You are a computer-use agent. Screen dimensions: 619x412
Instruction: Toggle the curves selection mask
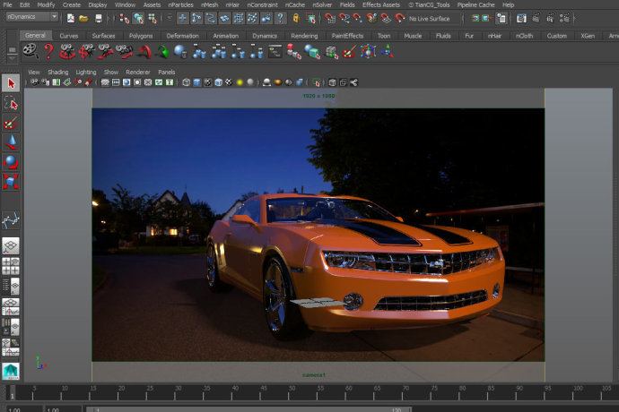[211, 18]
